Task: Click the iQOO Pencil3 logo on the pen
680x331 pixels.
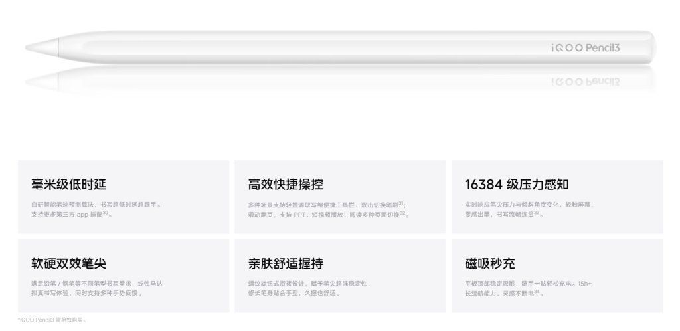Action: 586,48
